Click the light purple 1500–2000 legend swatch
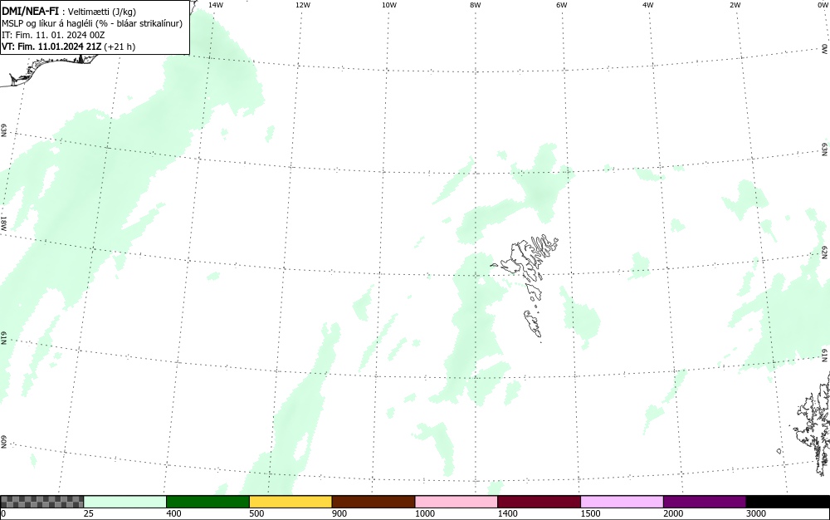The image size is (830, 520). pos(622,502)
